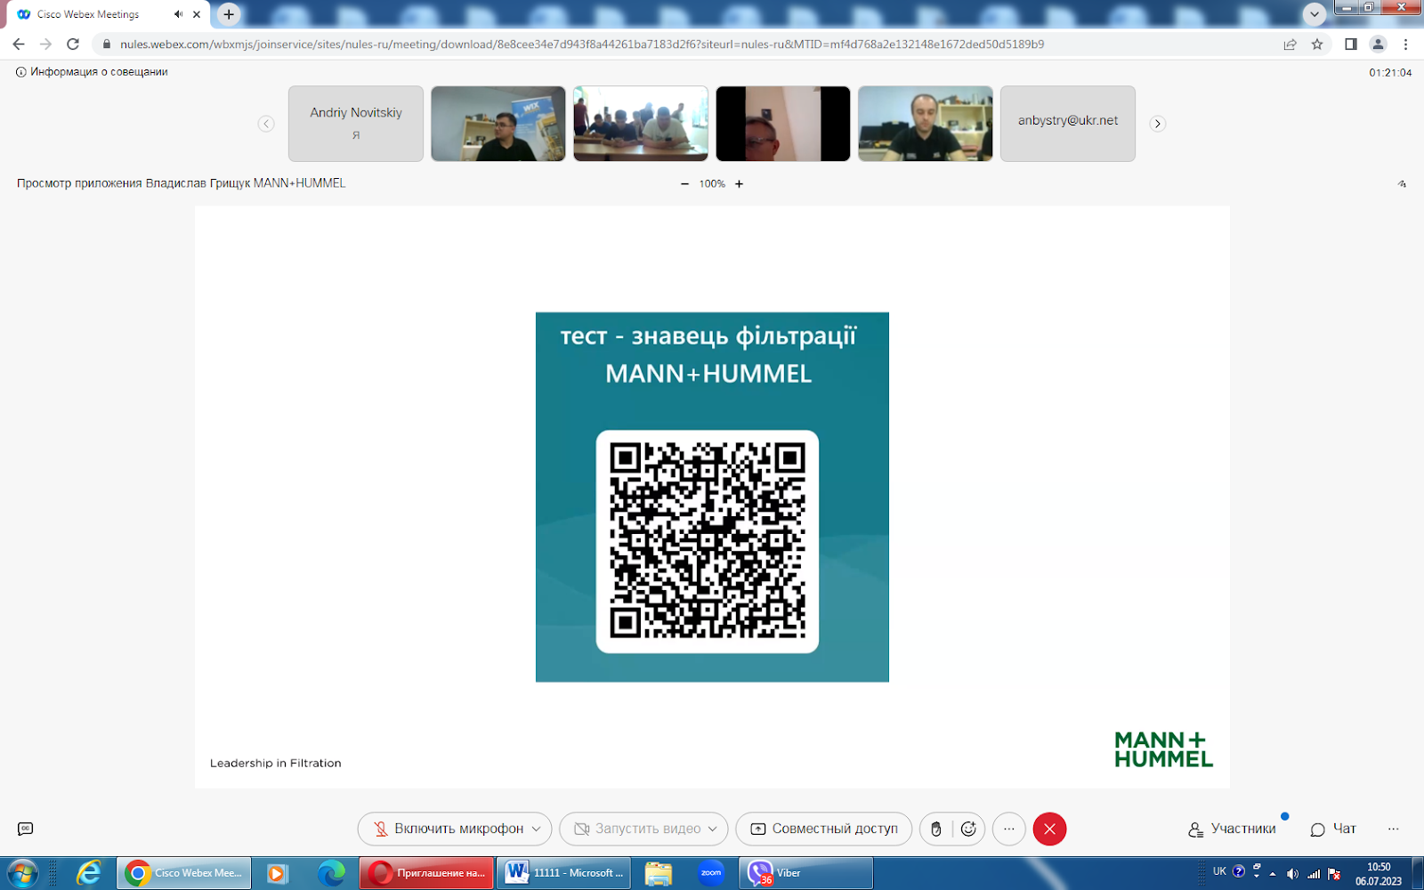The image size is (1424, 890).
Task: Open Chrome side panel icon
Action: [x=1350, y=44]
